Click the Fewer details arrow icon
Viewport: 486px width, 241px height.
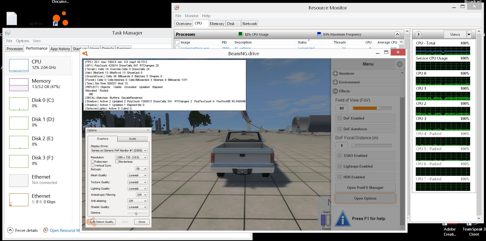point(10,230)
